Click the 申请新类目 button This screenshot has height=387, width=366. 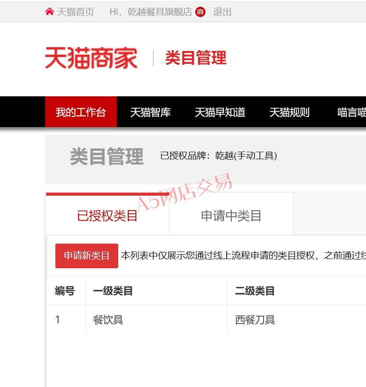click(87, 256)
